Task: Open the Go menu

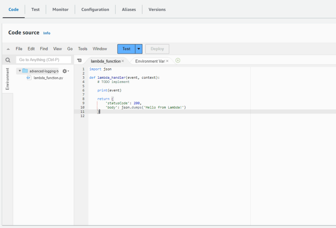Action: [x=70, y=49]
